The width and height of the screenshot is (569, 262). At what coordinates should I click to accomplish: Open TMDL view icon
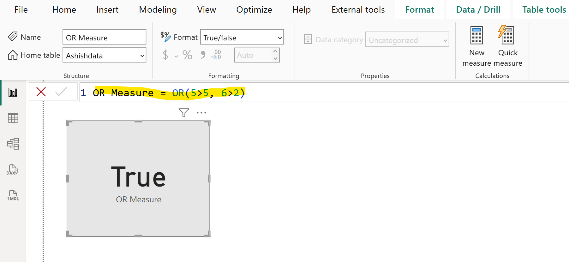point(13,195)
